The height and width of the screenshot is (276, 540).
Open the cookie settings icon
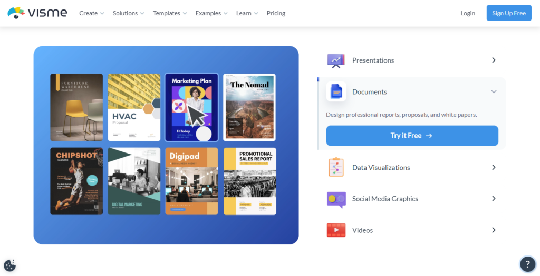9,265
